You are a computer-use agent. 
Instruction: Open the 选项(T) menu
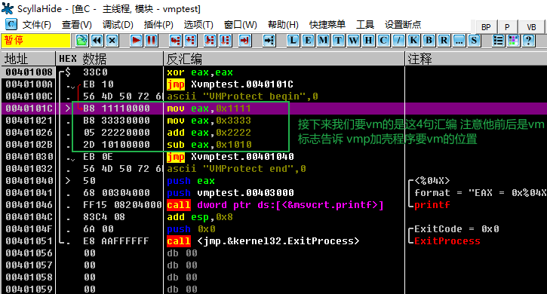pyautogui.click(x=198, y=25)
